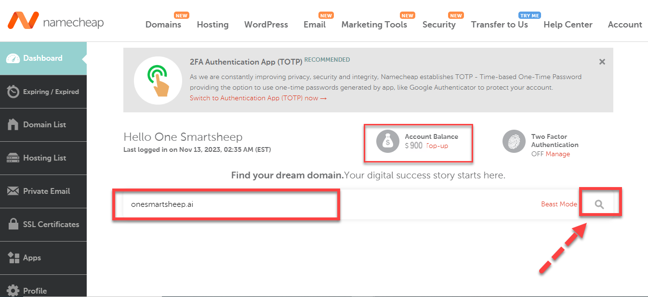648x297 pixels.
Task: Open the Marketing Tools menu
Action: [374, 25]
